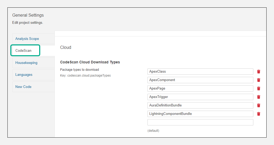
Task: Delete the LightningComponentBundle entry
Action: click(x=259, y=114)
